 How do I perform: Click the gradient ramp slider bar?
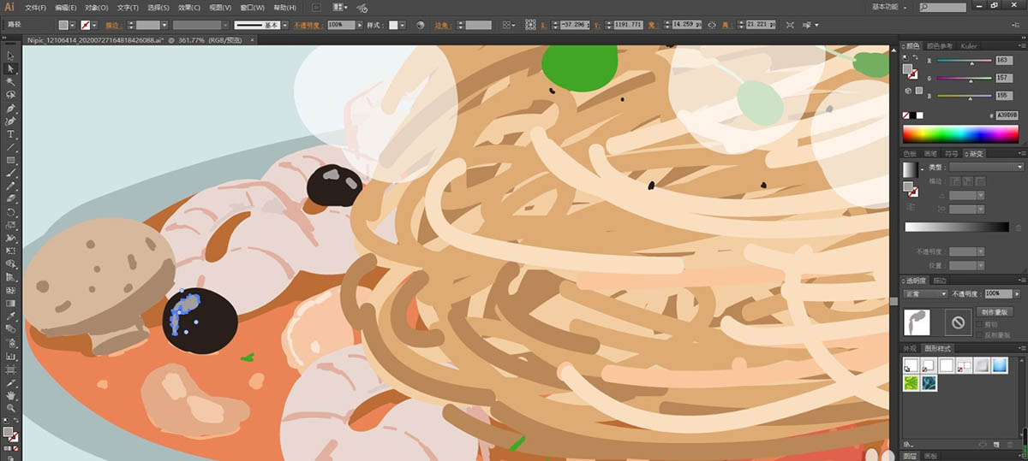pyautogui.click(x=957, y=227)
